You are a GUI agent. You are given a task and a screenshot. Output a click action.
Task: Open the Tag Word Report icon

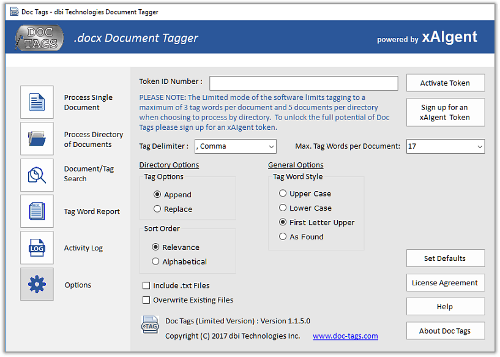coord(37,211)
